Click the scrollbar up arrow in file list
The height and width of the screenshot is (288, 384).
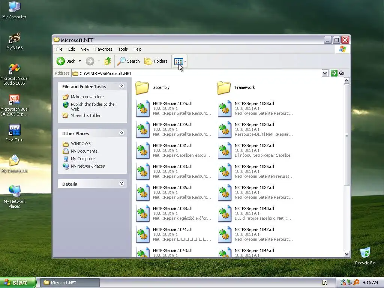click(346, 81)
